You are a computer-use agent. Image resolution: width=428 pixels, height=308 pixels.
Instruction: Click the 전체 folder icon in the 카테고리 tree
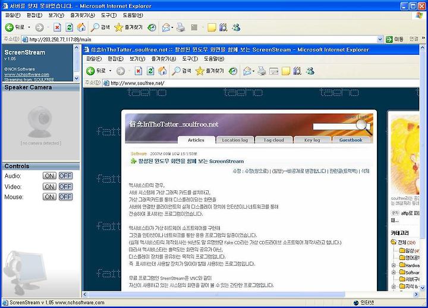(394, 242)
